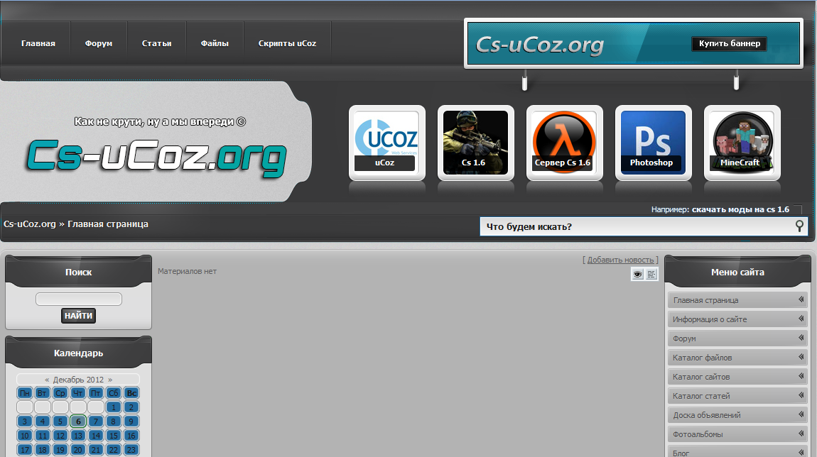
Task: Click the Декабрь 2012 calendar title
Action: tap(78, 380)
